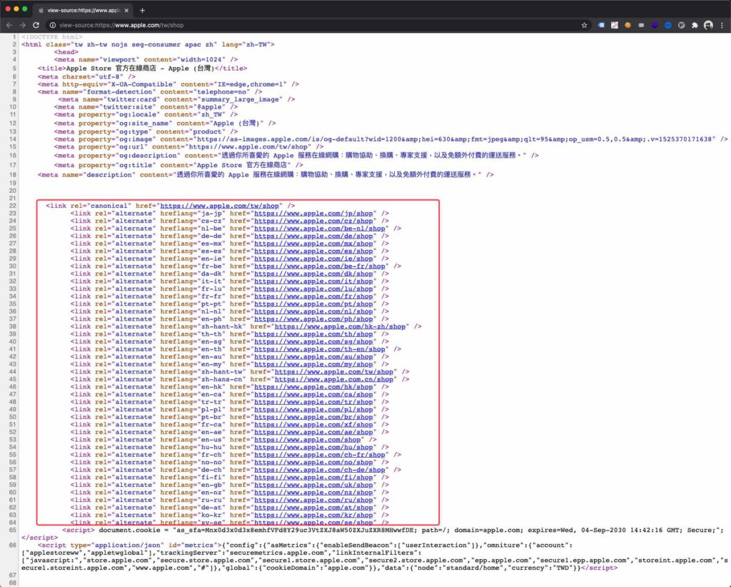Open the nl-be link apple.com/be-nl/shop
Viewport: 731px width, 587px height.
pyautogui.click(x=319, y=229)
